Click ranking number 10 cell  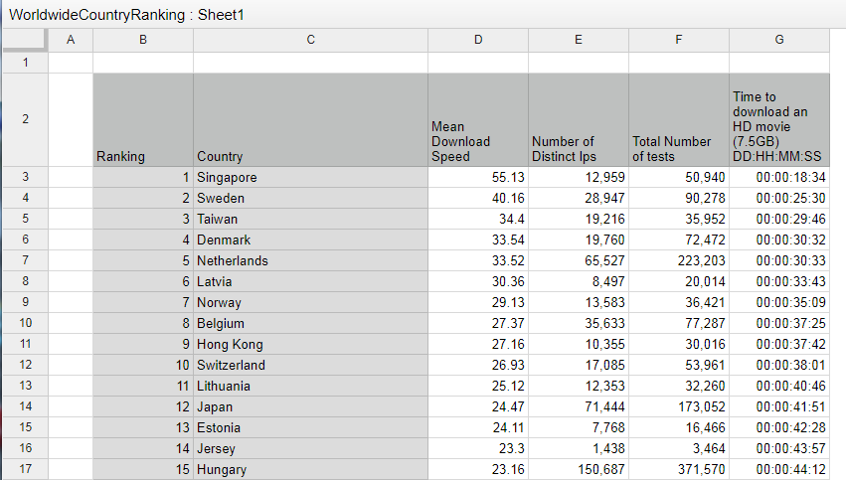tap(143, 365)
